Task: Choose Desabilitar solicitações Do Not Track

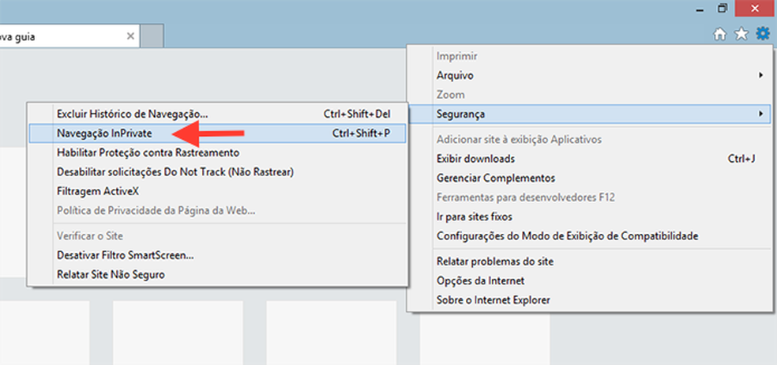Action: tap(217, 172)
